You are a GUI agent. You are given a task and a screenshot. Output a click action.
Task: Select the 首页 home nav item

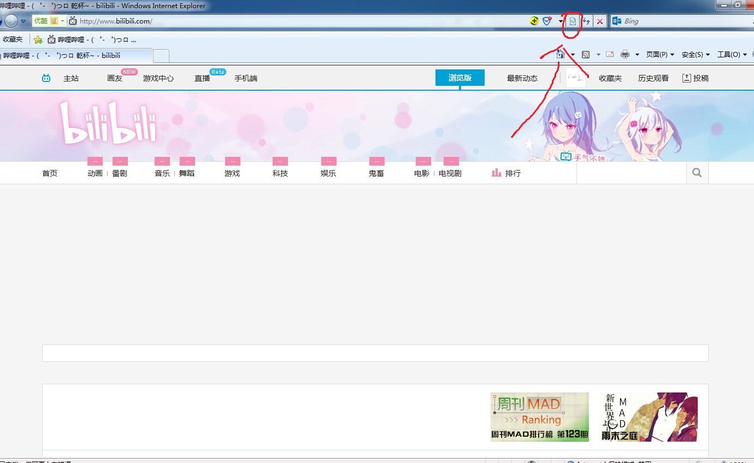click(x=50, y=173)
